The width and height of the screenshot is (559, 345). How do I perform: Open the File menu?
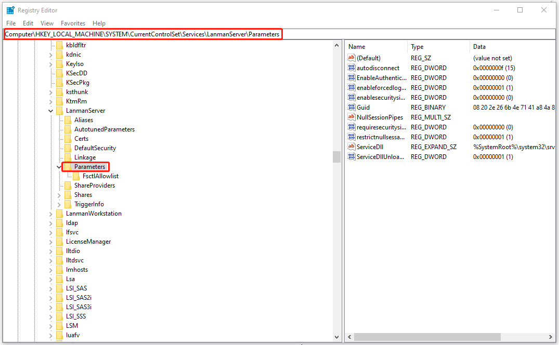tap(10, 23)
